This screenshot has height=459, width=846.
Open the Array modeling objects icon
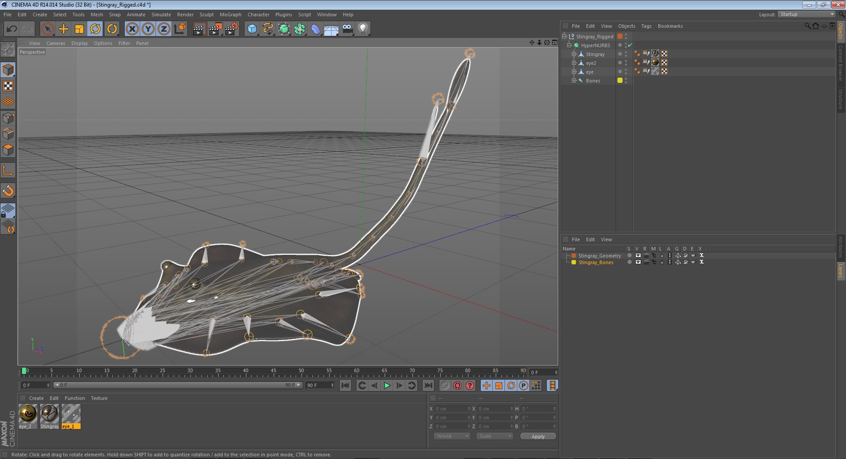[300, 29]
